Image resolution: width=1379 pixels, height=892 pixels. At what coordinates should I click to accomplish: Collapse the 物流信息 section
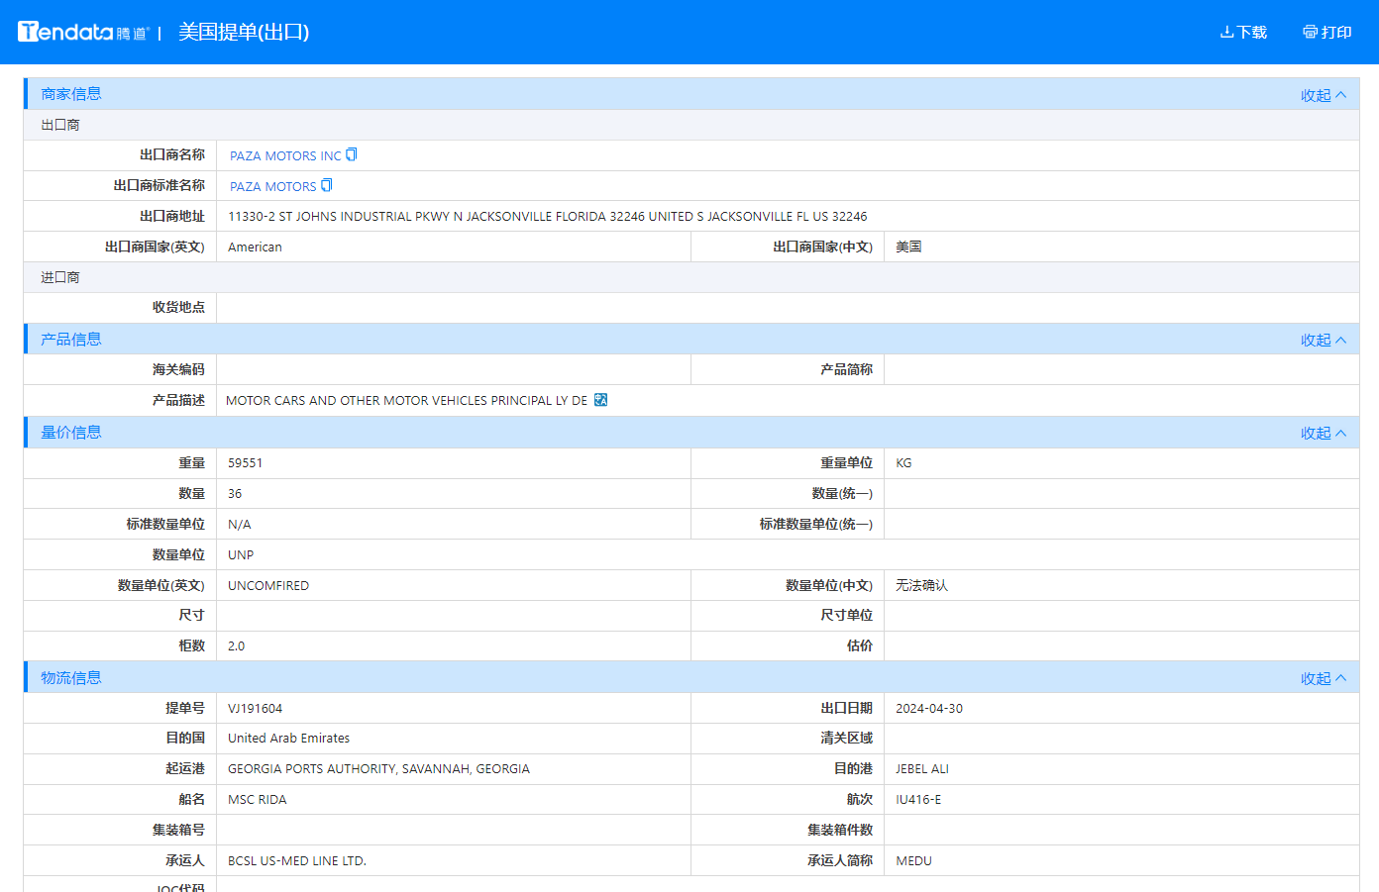pyautogui.click(x=1323, y=678)
